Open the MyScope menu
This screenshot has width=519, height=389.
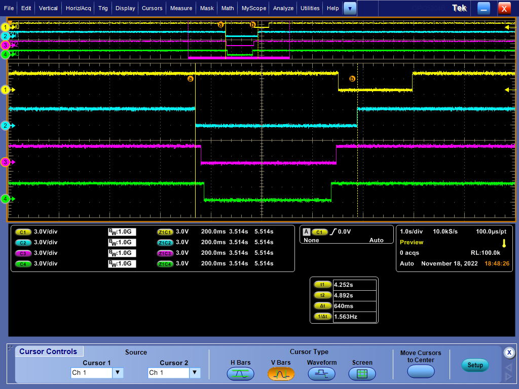pos(254,8)
